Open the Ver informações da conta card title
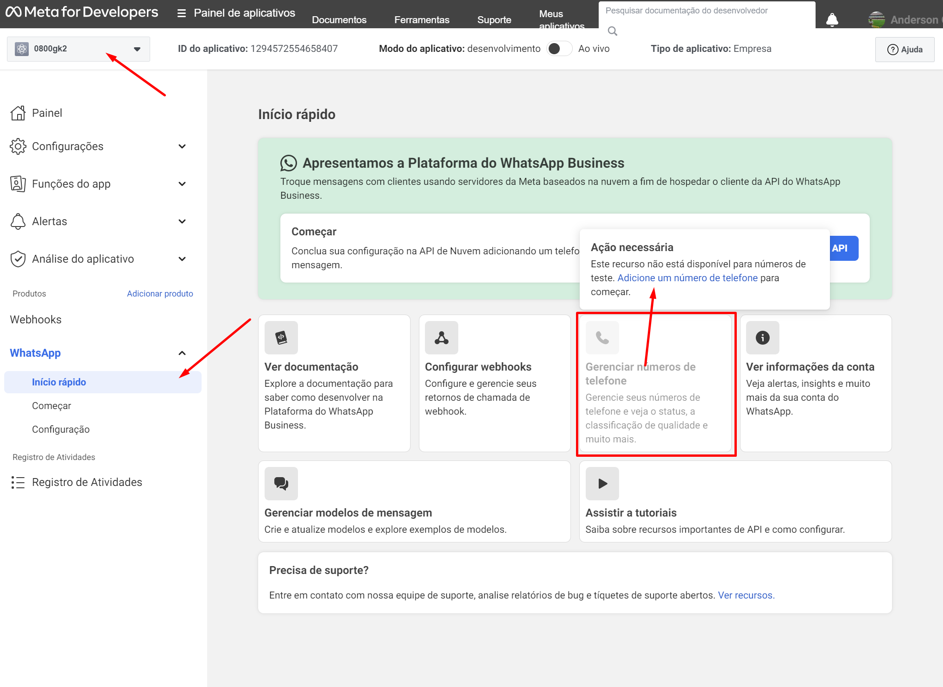 click(810, 367)
